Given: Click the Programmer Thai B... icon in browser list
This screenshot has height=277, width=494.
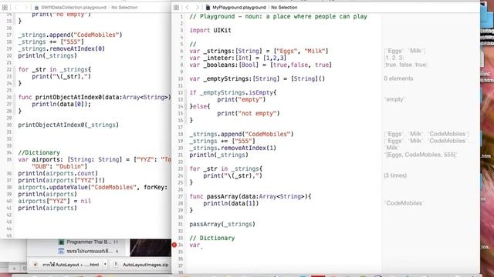Looking at the screenshot, I should click(x=61, y=242).
